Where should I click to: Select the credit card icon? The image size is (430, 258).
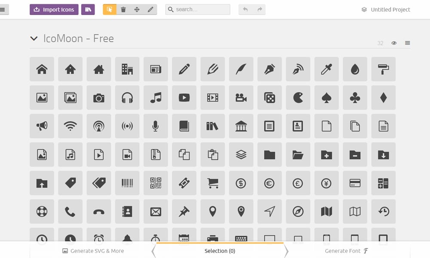pos(355,183)
